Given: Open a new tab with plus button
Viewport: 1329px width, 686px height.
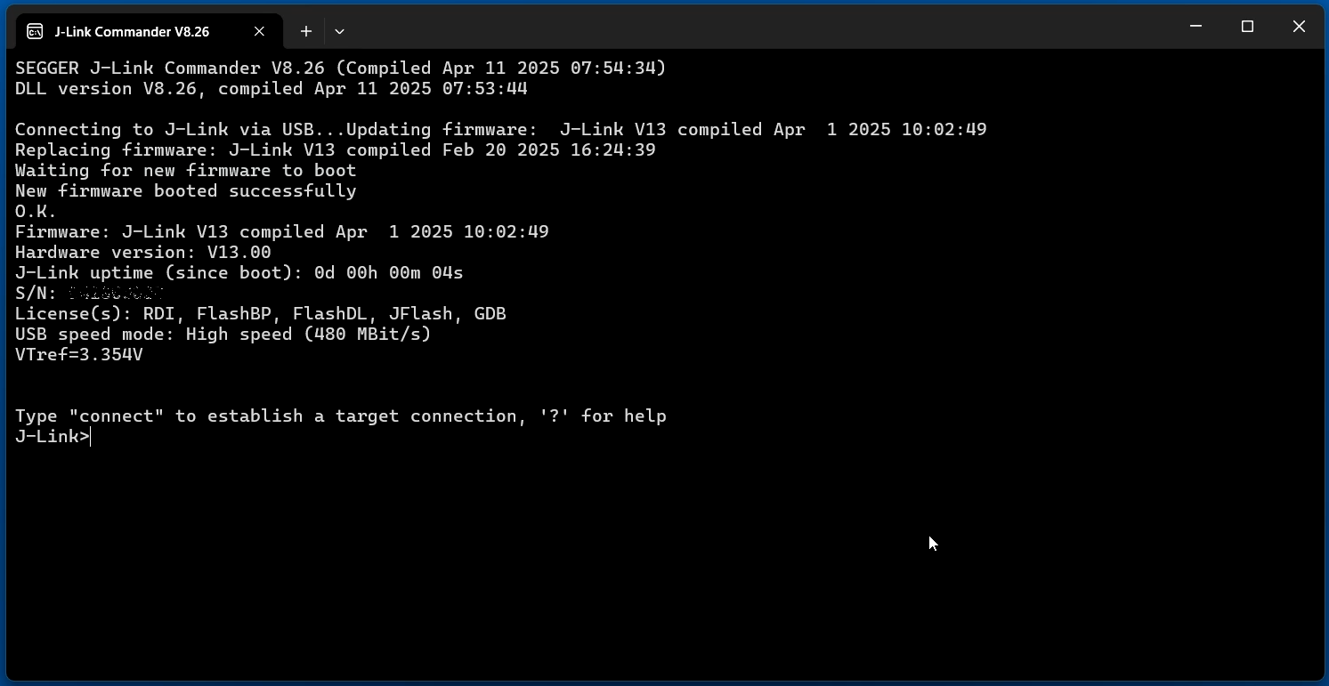Looking at the screenshot, I should pos(305,31).
